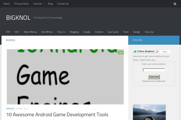Open the search magnifier icon
181x120 pixels.
pos(175,4)
